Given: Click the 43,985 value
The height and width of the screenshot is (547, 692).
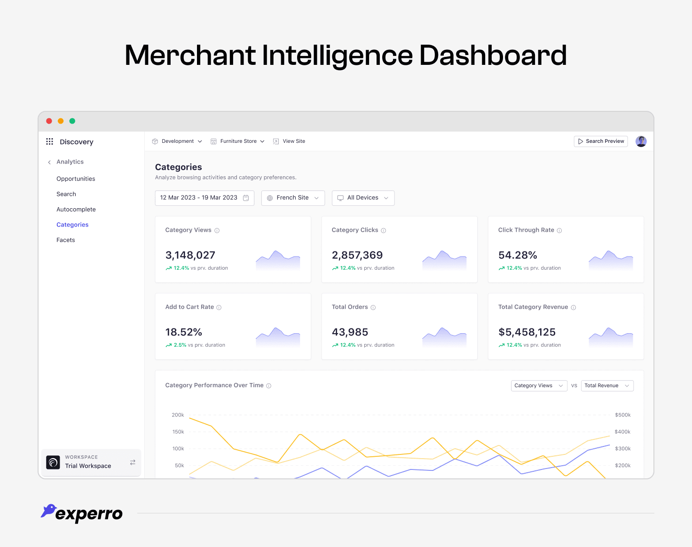Looking at the screenshot, I should click(x=350, y=332).
